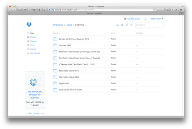Open Sharing in the sidebar

(x=33, y=41)
